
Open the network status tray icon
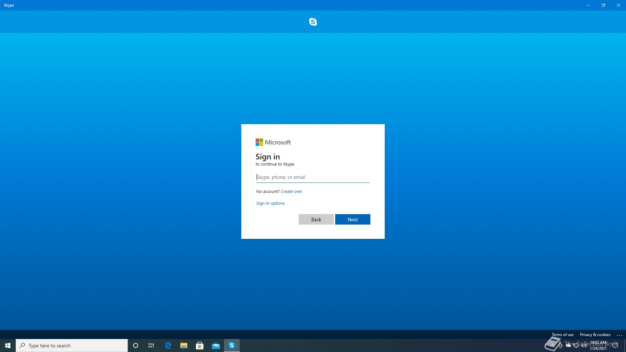pyautogui.click(x=576, y=345)
